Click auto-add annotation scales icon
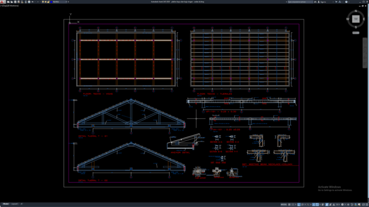This screenshot has width=369, height=207. point(330,205)
